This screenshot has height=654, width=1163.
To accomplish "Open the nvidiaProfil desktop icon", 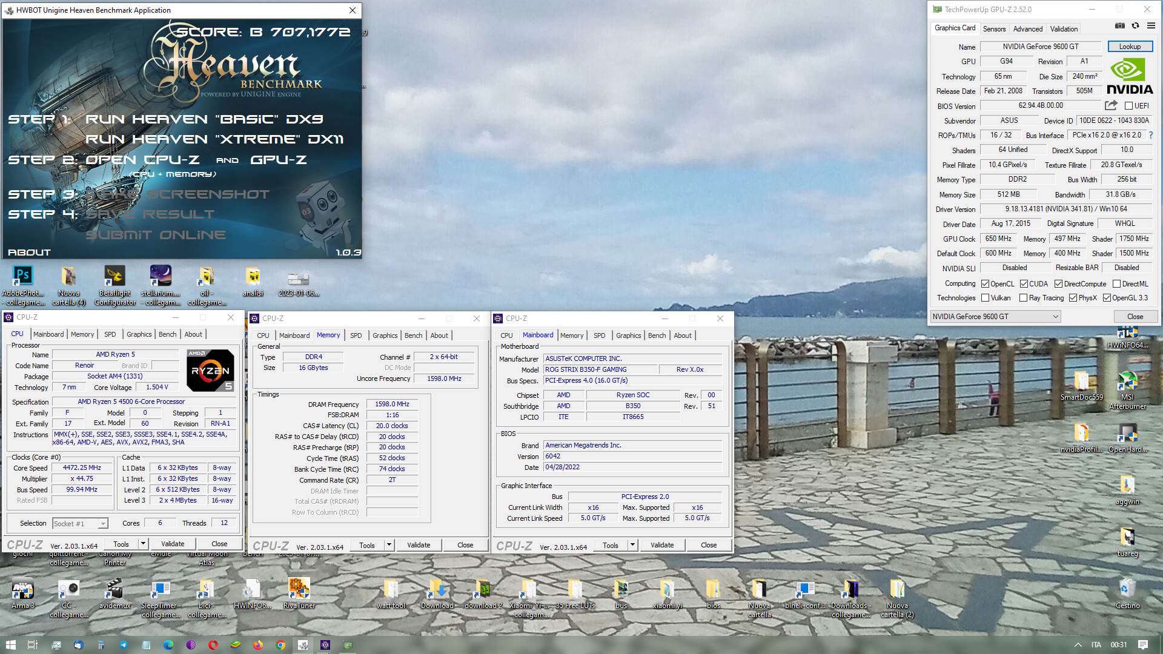I will pos(1081,438).
